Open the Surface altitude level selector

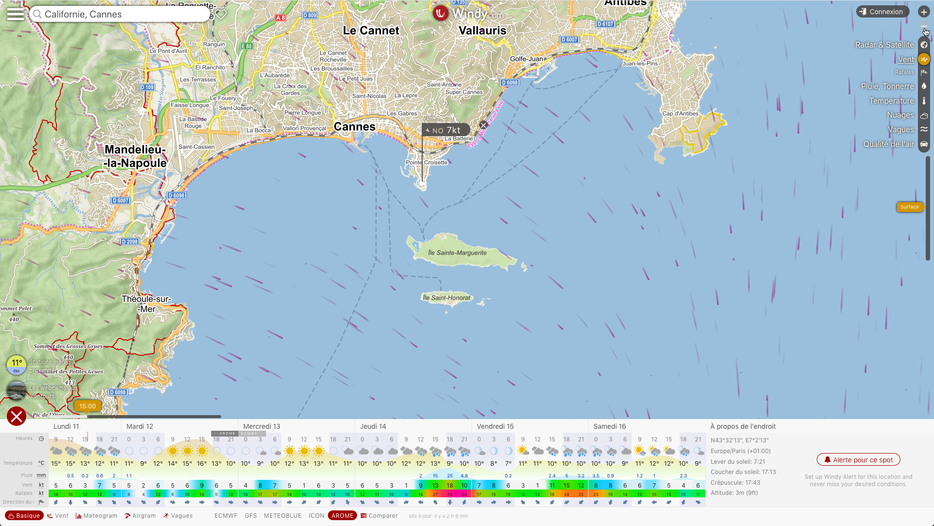(x=909, y=207)
